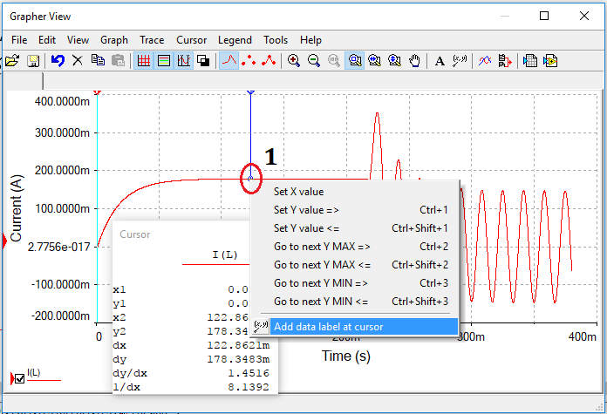Click the Paste clipboard icon
The height and width of the screenshot is (414, 607).
coord(118,61)
